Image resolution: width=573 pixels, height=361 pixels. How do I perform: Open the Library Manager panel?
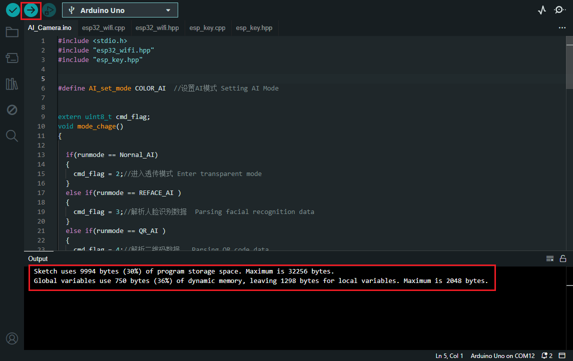tap(12, 84)
